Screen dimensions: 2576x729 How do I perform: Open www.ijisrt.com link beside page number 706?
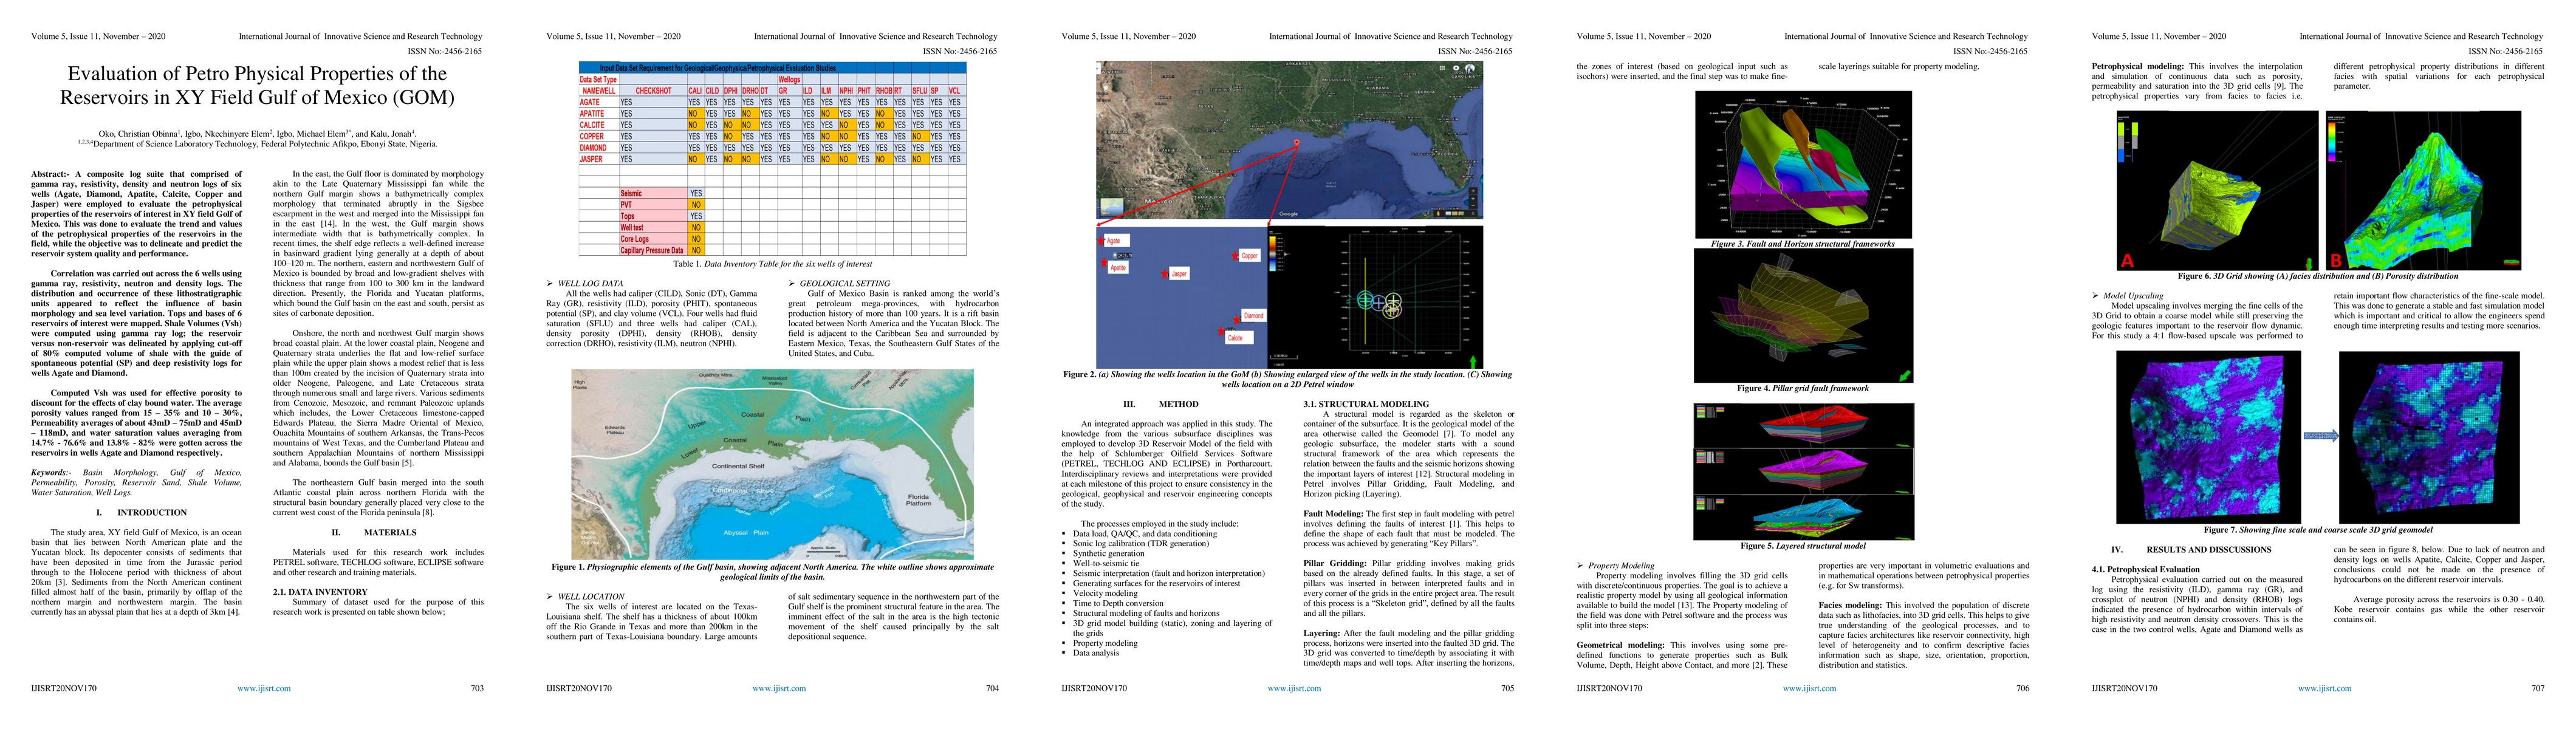tap(1809, 688)
